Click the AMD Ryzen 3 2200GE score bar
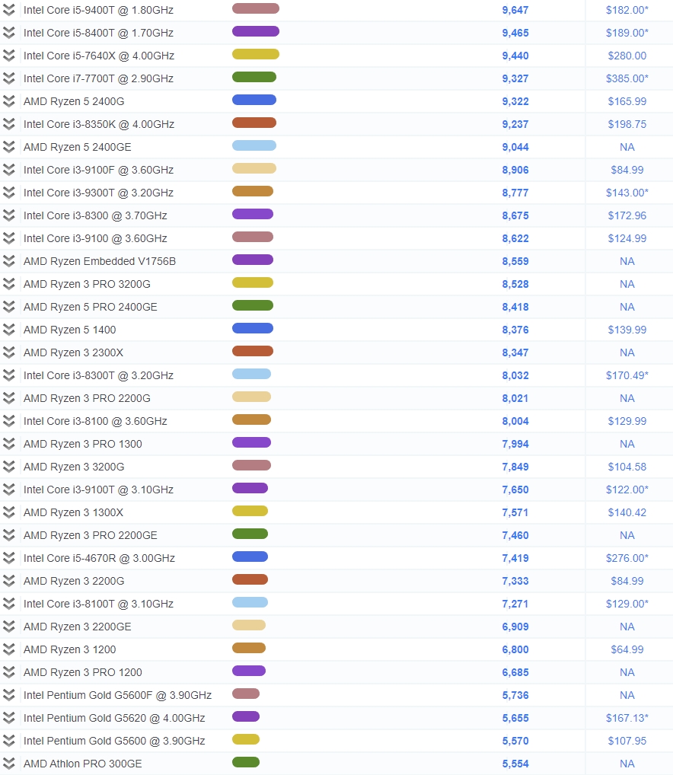673x775 pixels. (249, 625)
